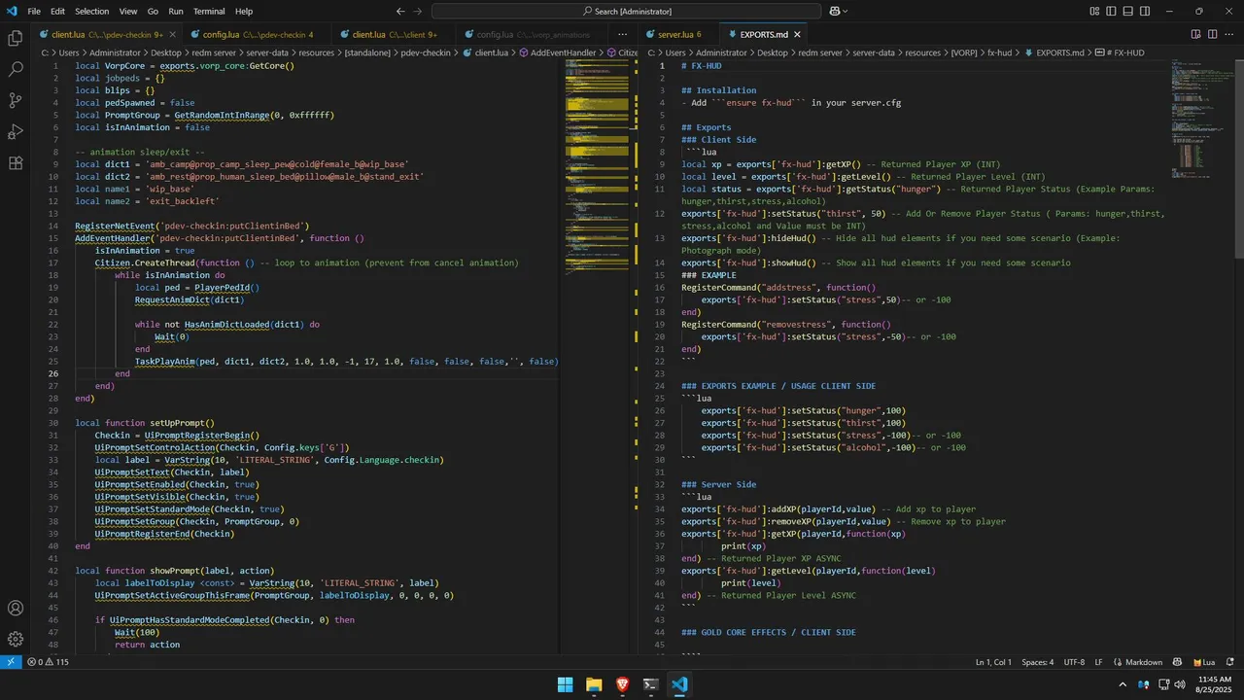
Task: Open the terminal app in taskbar
Action: 650,684
